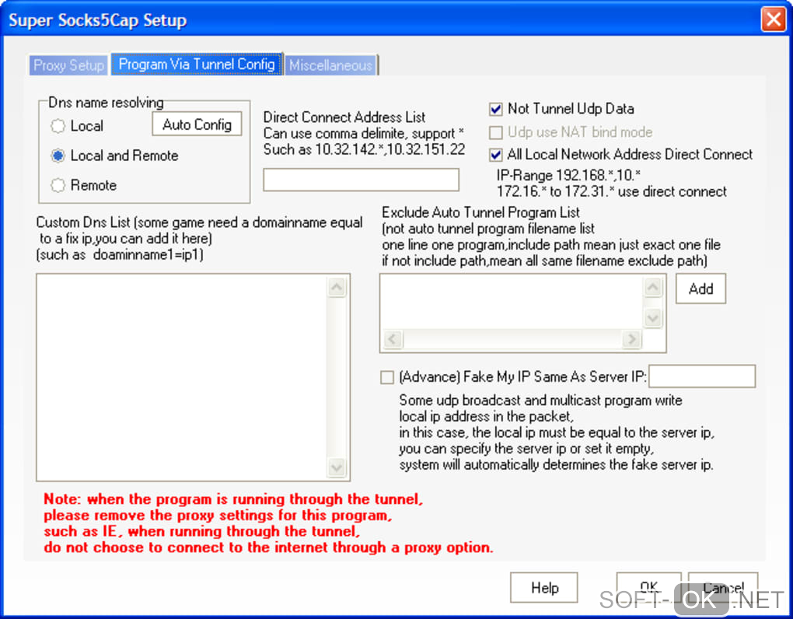This screenshot has width=793, height=619.
Task: Click the Cancel button
Action: click(723, 587)
